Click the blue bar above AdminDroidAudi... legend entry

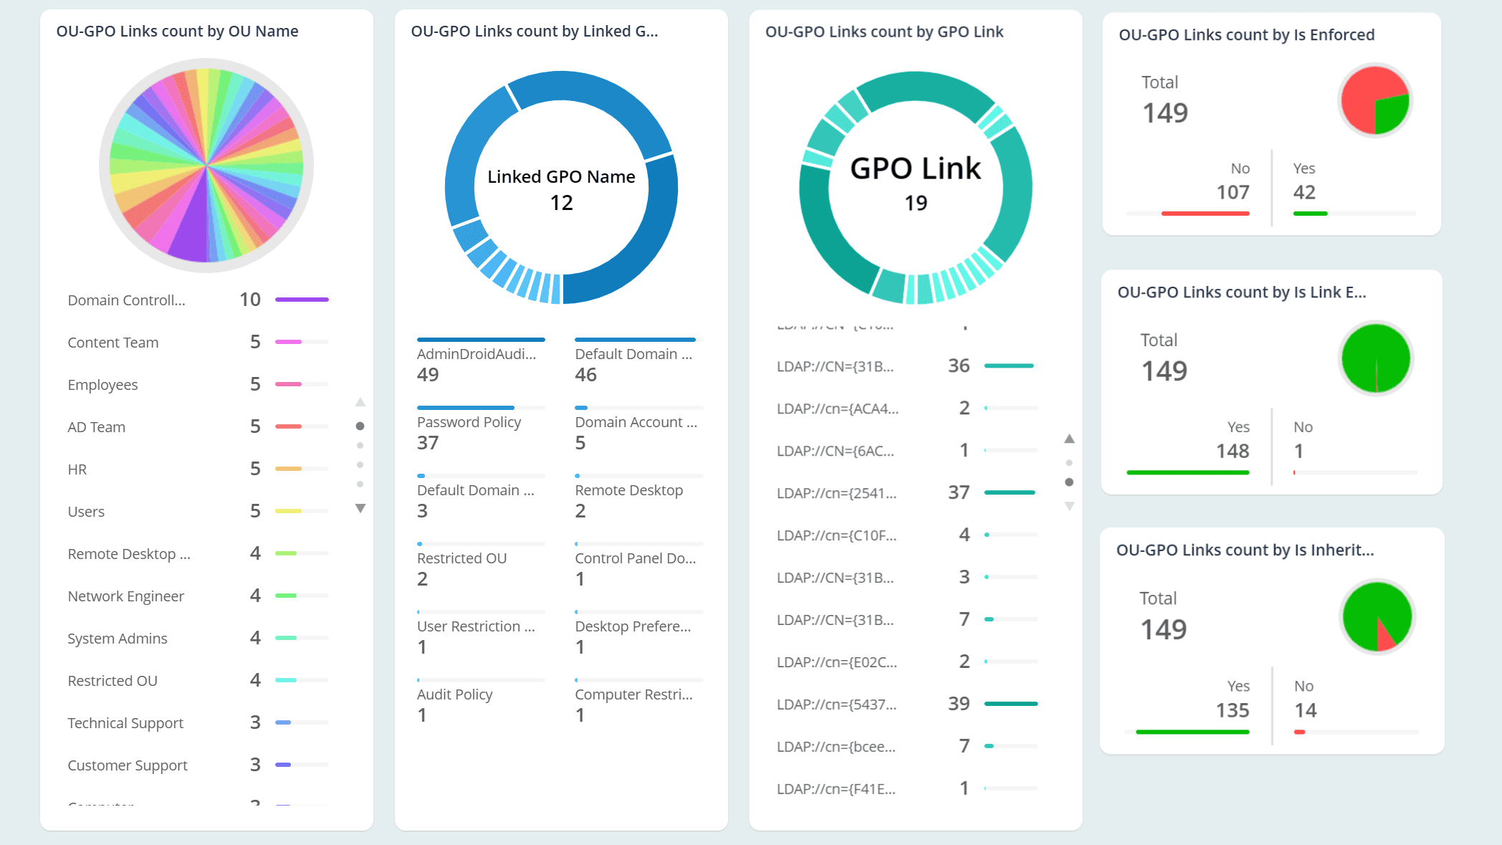(480, 339)
